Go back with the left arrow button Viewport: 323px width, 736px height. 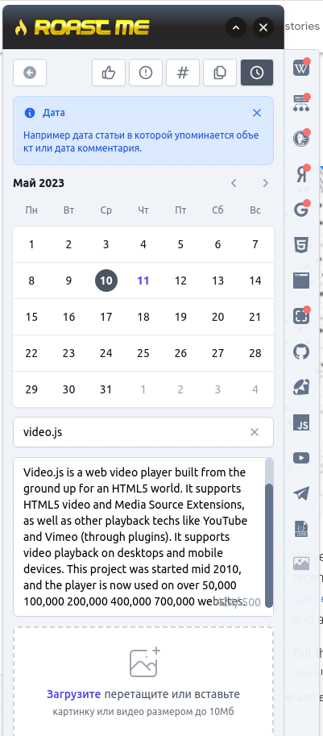tap(30, 73)
